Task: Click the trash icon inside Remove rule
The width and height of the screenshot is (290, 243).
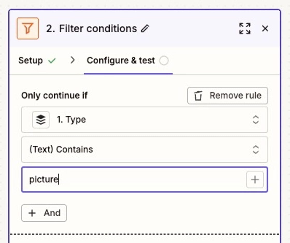Action: [x=198, y=95]
